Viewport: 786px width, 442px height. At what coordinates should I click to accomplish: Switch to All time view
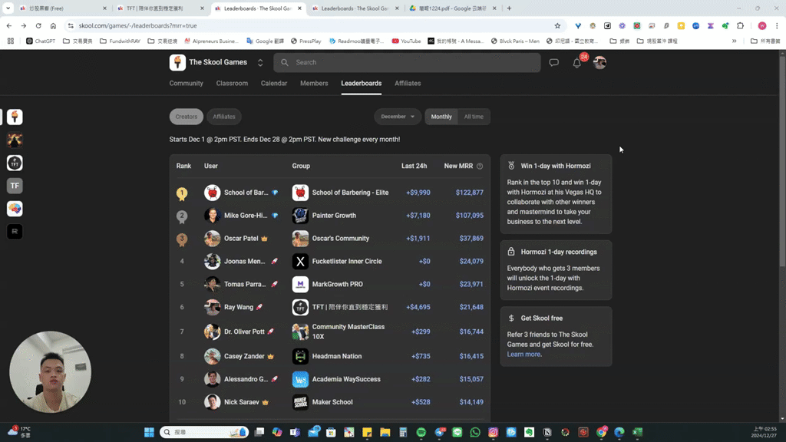[x=474, y=117]
